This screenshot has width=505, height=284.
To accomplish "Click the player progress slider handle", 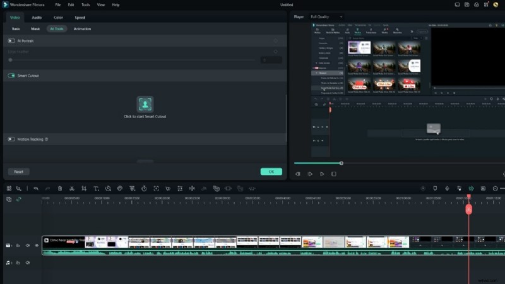I will coord(342,163).
